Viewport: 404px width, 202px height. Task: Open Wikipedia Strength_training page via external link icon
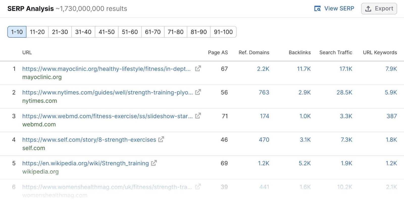[x=154, y=163]
